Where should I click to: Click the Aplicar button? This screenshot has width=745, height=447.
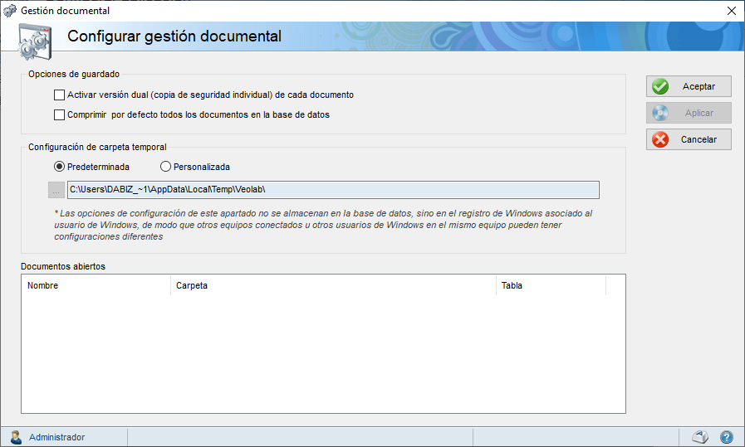point(689,113)
